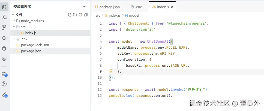Open the Debug bug icon panel
Image resolution: width=264 pixels, height=111 pixels.
tap(4, 48)
